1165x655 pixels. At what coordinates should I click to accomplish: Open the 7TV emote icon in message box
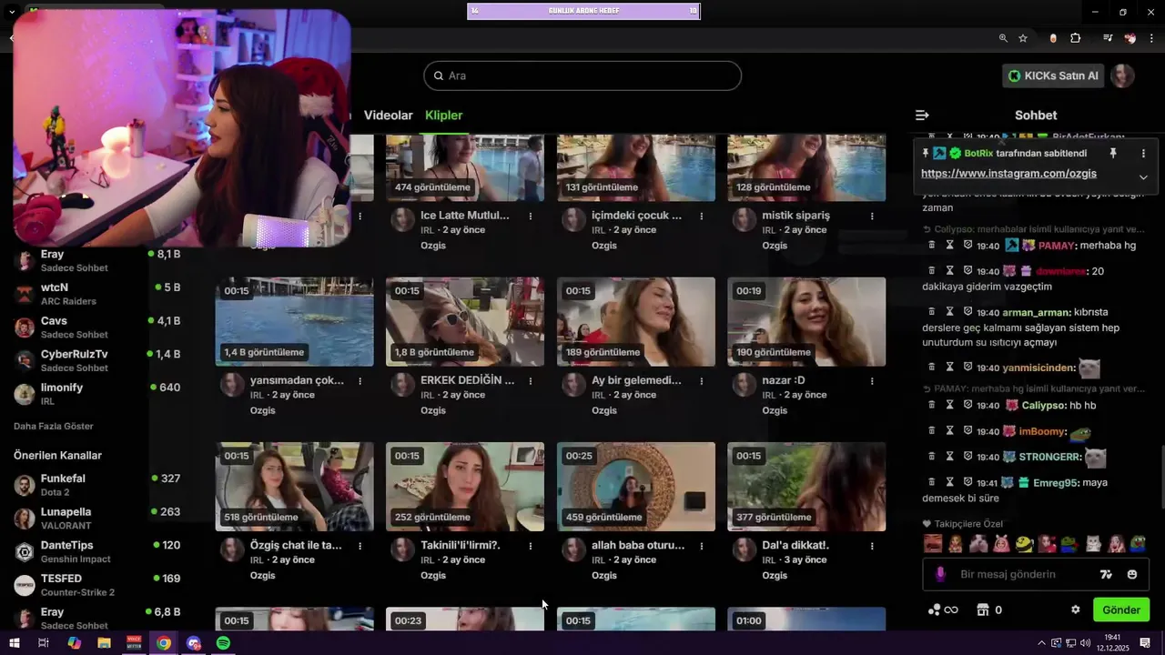[x=1107, y=574]
